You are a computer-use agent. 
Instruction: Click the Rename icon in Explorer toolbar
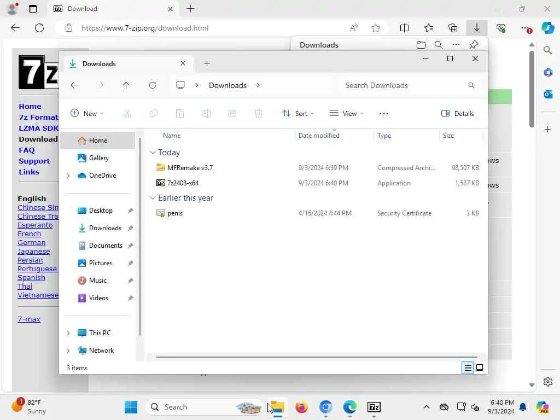pyautogui.click(x=206, y=114)
